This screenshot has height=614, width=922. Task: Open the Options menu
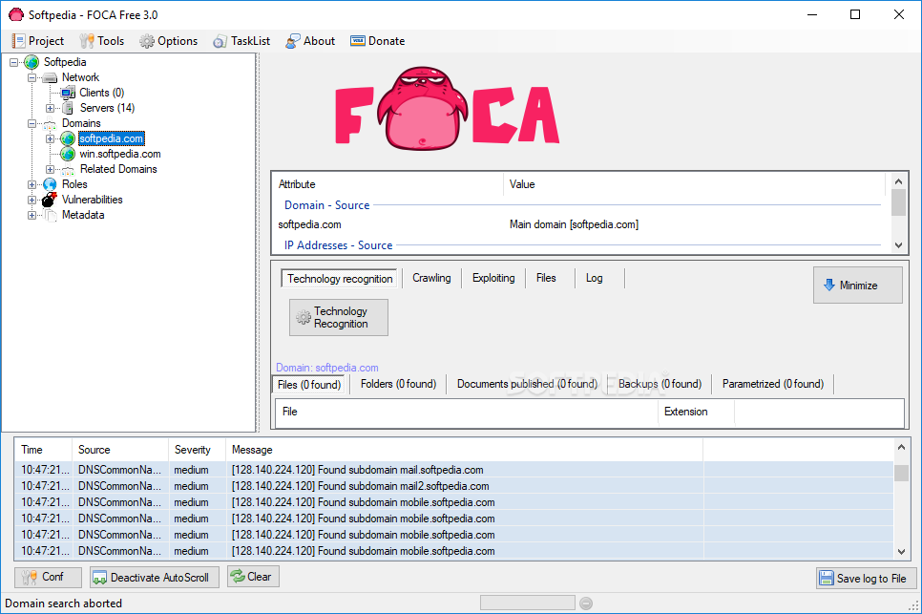click(x=169, y=41)
